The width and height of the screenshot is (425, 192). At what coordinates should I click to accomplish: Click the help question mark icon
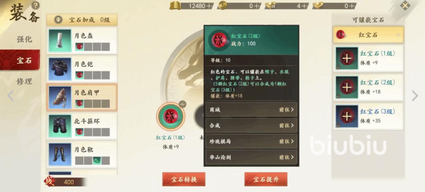coord(35,5)
